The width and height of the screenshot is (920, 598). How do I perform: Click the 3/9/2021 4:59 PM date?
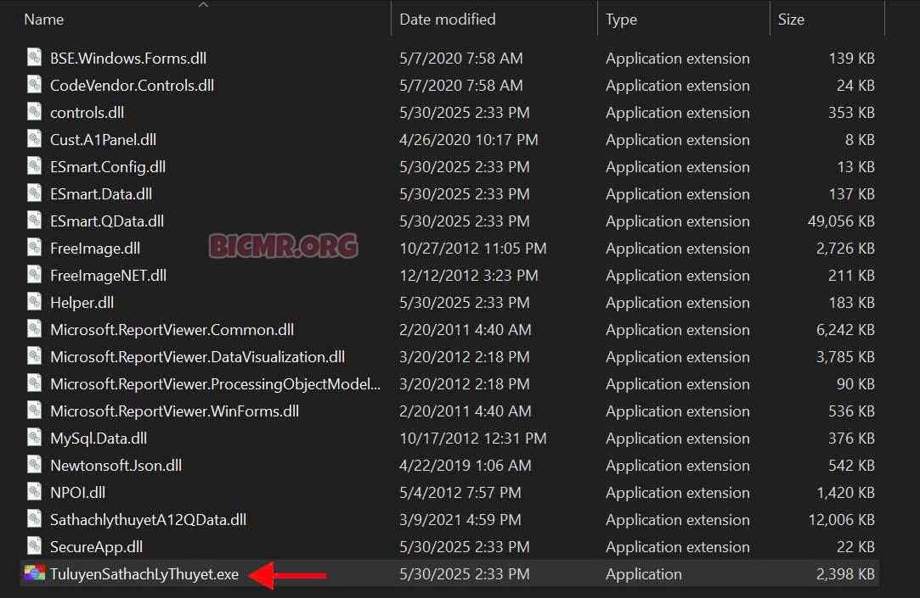[x=460, y=519]
